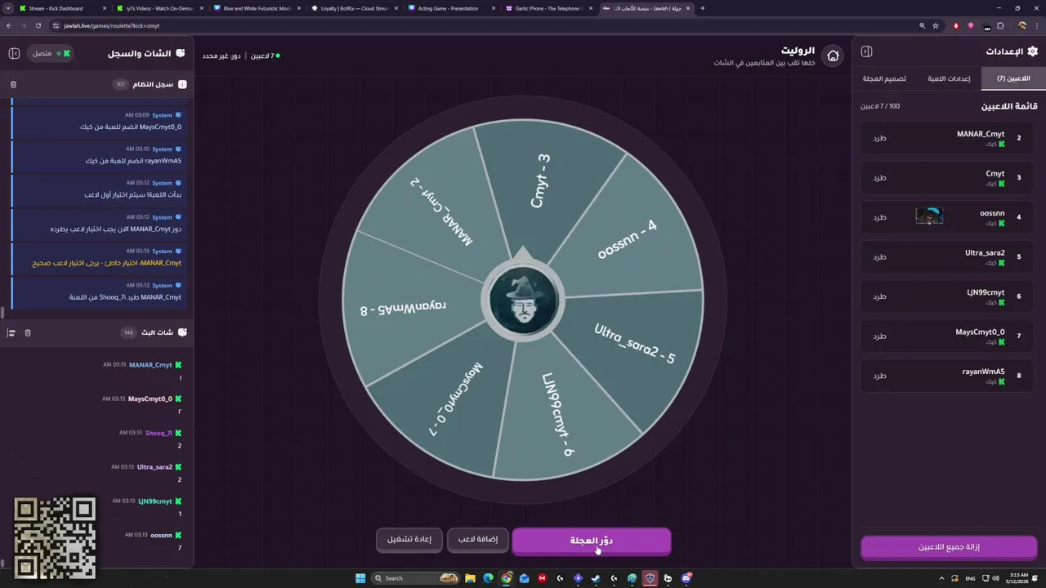Go back with the browser back arrow

point(9,25)
